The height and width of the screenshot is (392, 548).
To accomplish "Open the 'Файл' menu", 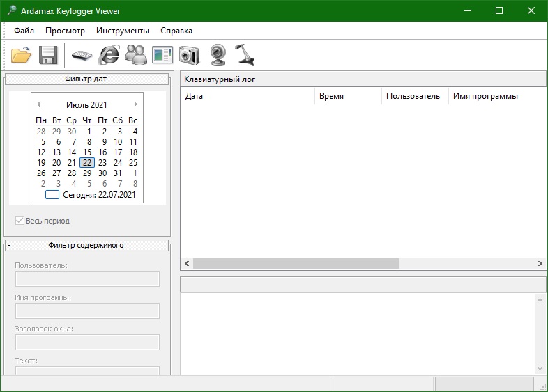I will (24, 31).
